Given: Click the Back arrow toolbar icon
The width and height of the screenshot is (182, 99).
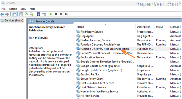Looking at the screenshot, I should (2, 14).
